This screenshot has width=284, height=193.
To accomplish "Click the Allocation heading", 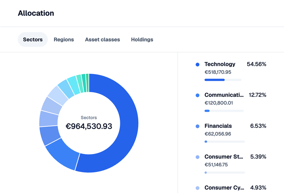I will 36,13.
